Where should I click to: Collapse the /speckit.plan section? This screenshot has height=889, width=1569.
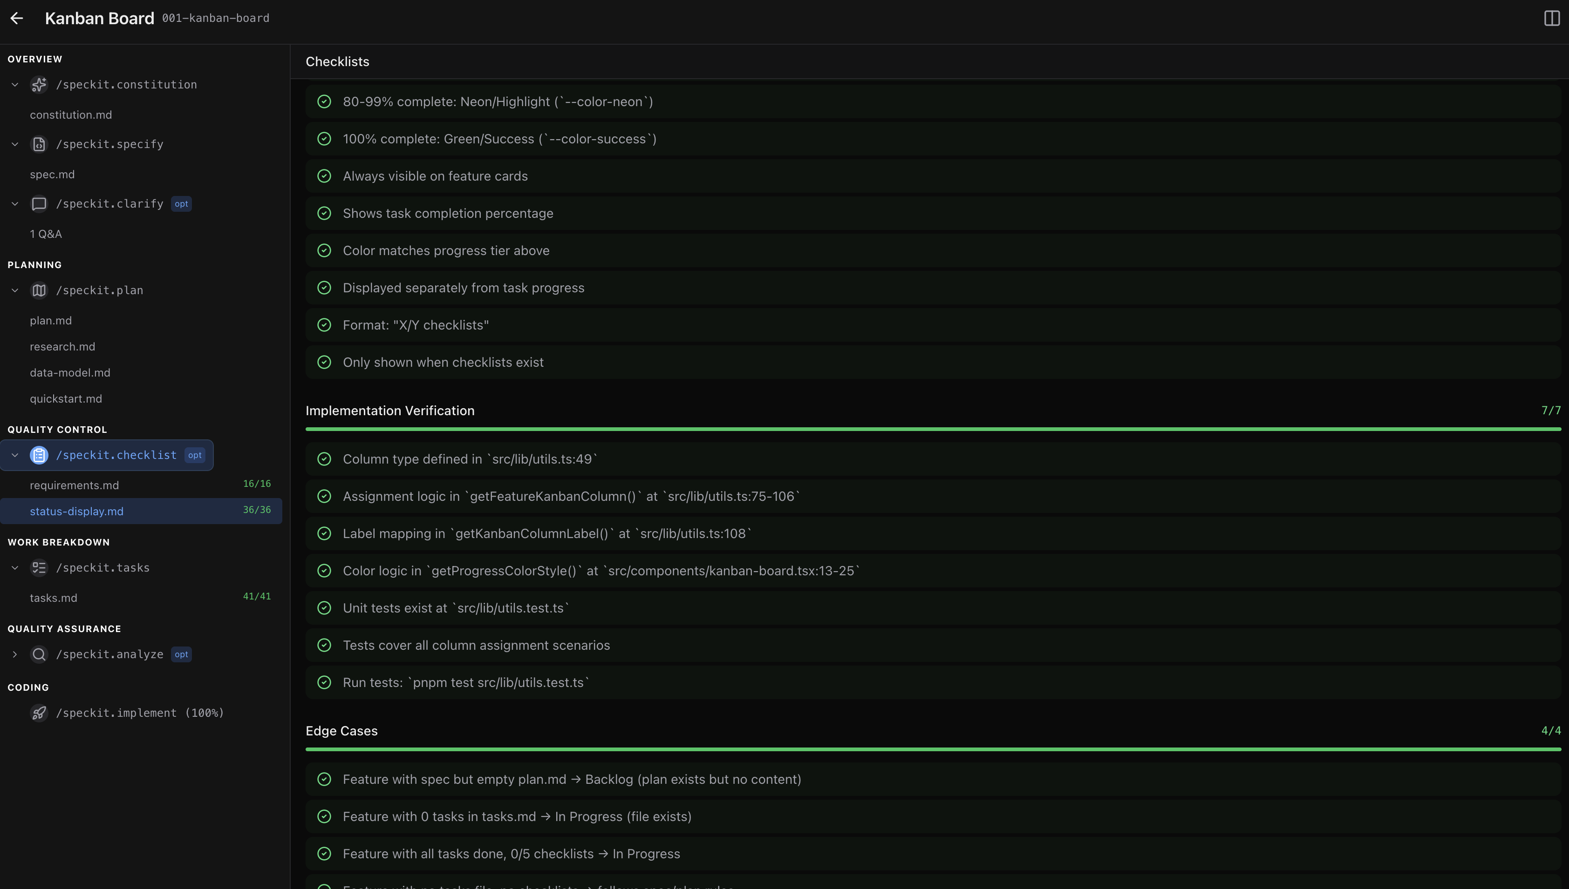pyautogui.click(x=14, y=290)
